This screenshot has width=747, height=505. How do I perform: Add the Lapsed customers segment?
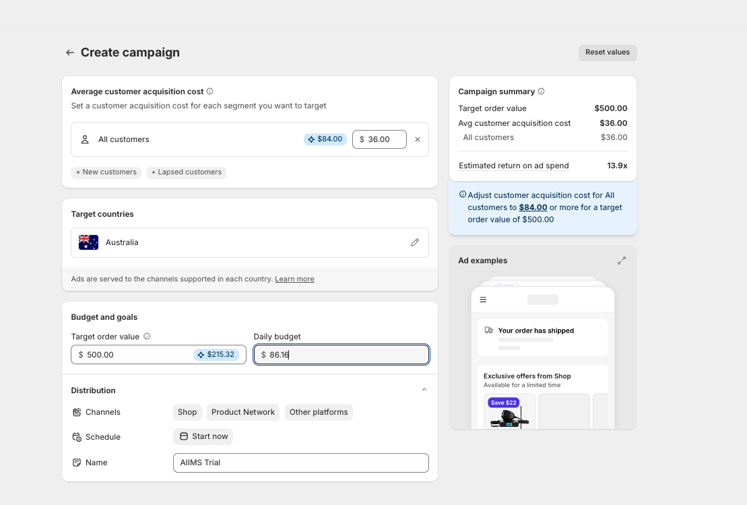(x=187, y=172)
